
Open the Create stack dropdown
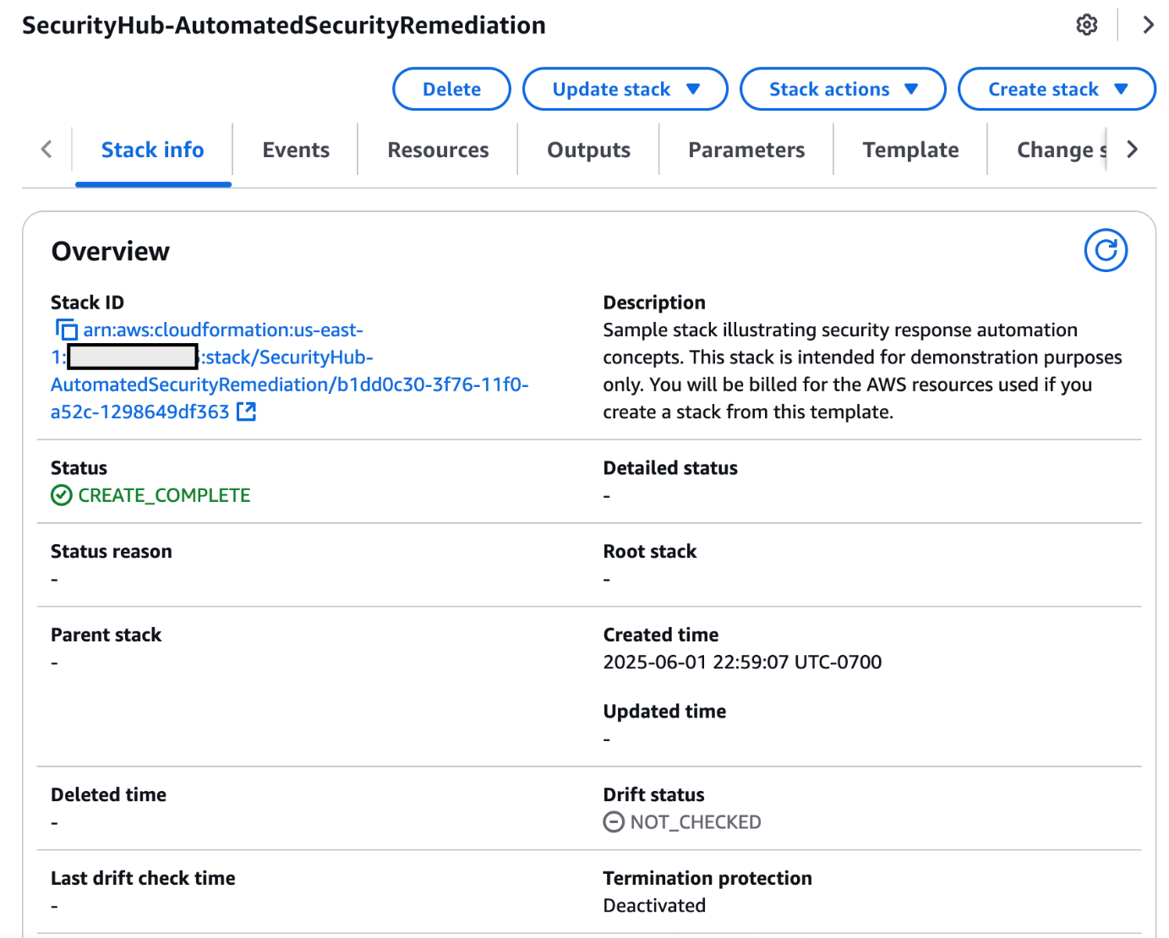click(x=1056, y=89)
